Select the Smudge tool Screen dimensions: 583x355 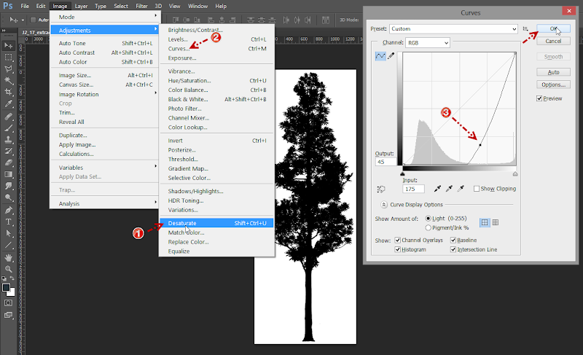pyautogui.click(x=8, y=186)
